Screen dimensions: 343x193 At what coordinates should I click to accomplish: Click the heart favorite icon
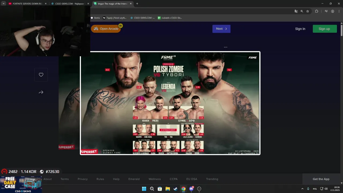41,75
